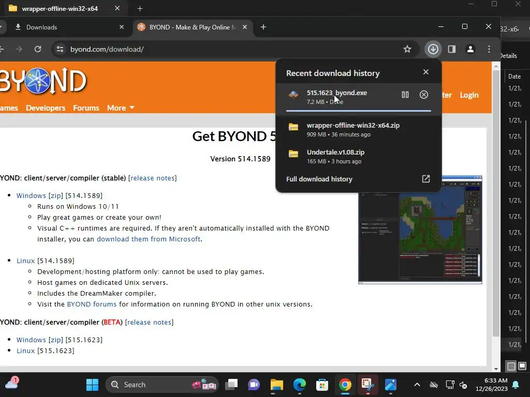Select the BYOND - Make & Play Online tab
Viewport: 530px width, 397px height.
pyautogui.click(x=192, y=27)
